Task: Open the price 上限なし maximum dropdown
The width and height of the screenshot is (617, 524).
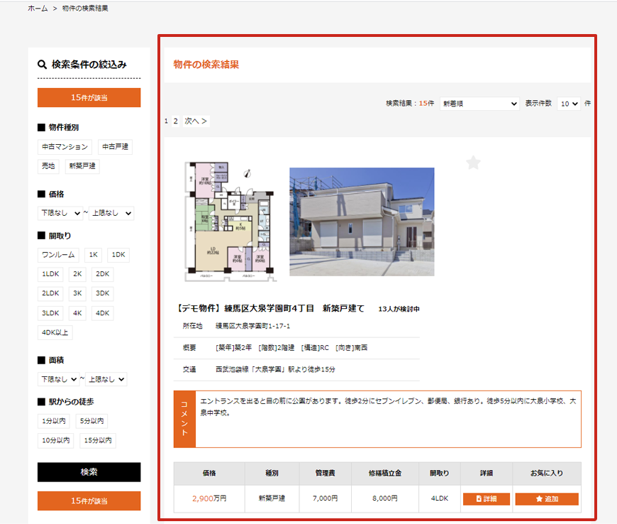Action: click(111, 213)
